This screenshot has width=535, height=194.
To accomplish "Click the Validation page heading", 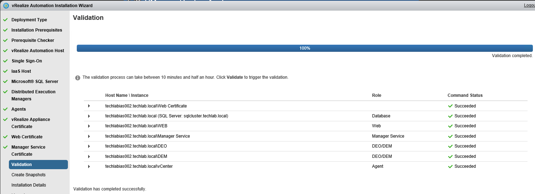I will click(88, 18).
